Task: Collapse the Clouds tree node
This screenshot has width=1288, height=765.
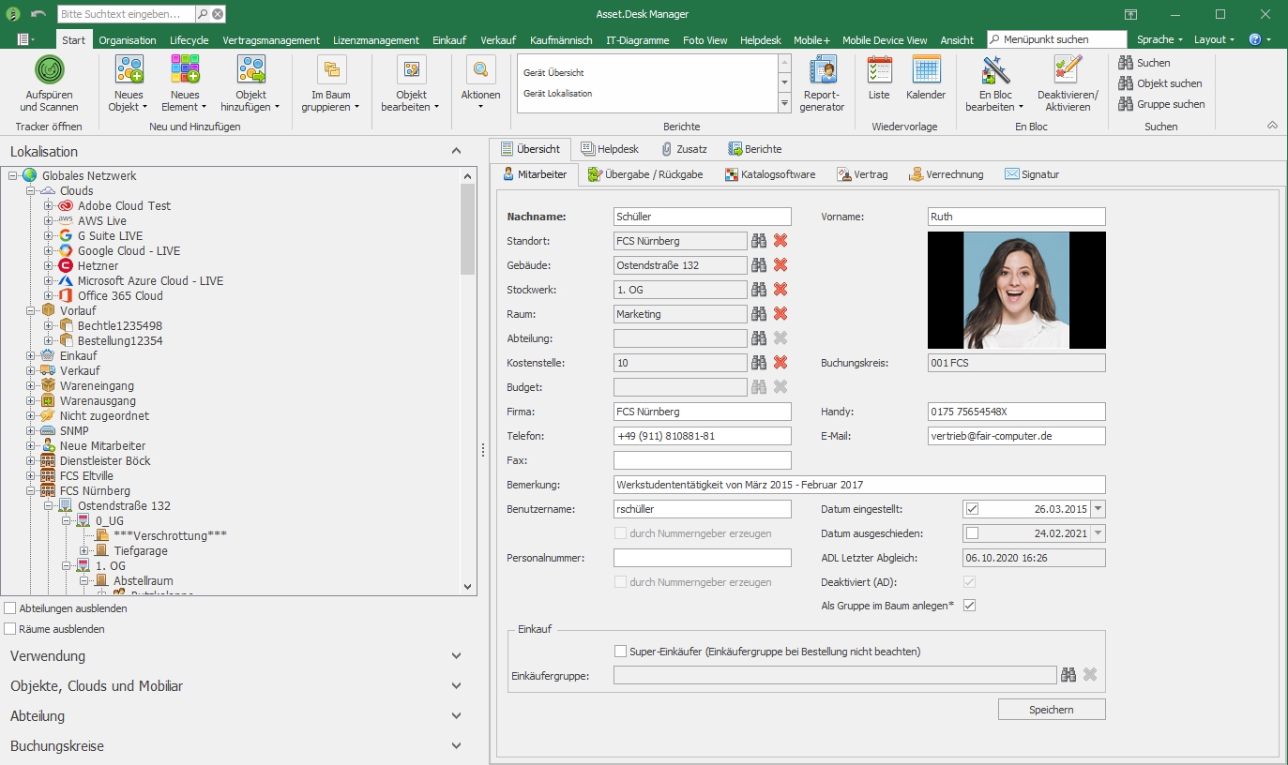Action: click(x=31, y=191)
